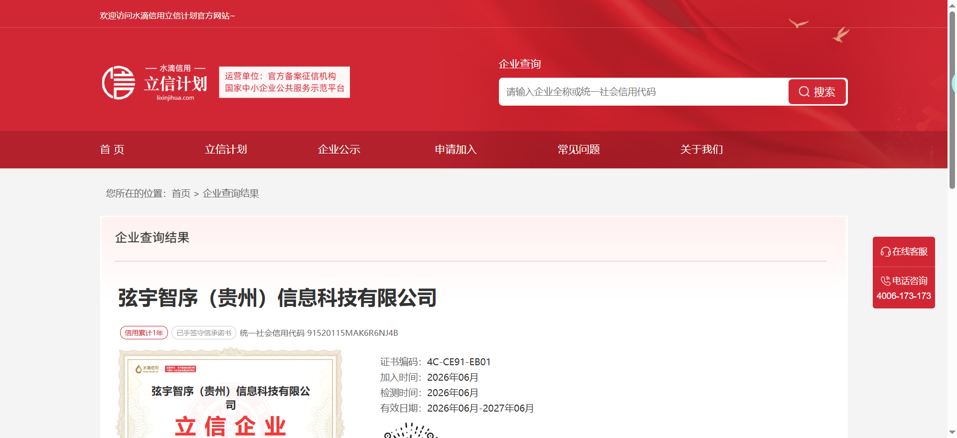Click the 企业查询结果 section heading
This screenshot has width=957, height=438.
point(153,238)
